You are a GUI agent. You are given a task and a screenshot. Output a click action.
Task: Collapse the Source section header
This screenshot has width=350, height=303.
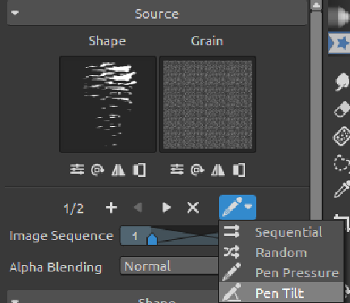[157, 13]
